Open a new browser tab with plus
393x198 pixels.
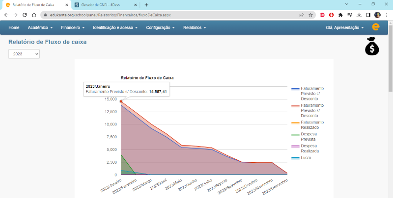tap(146, 5)
